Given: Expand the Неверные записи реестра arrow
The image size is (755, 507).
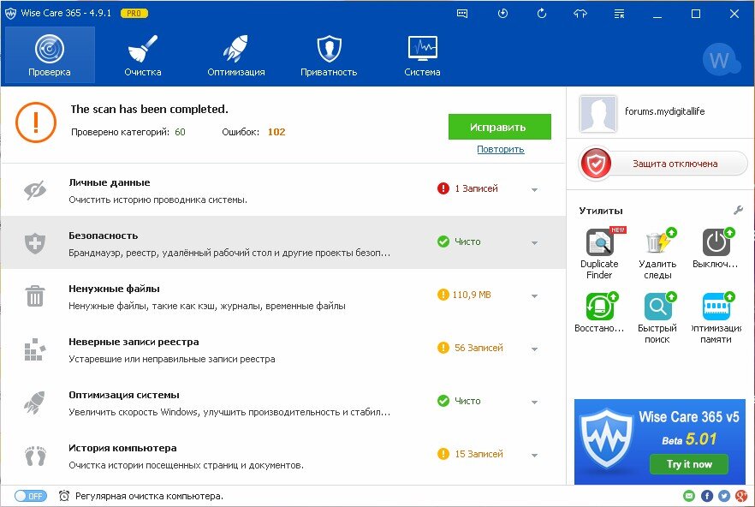Looking at the screenshot, I should tap(534, 349).
